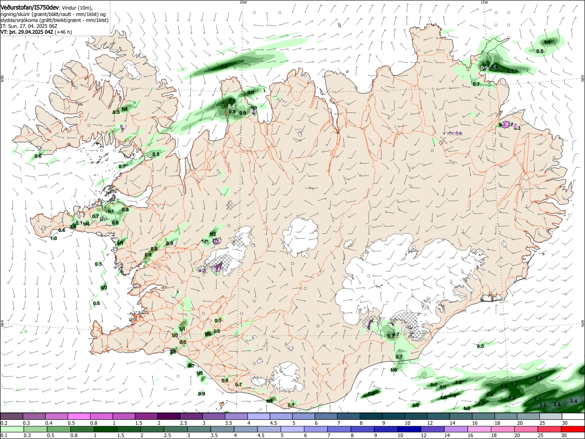Pick the rain scale swatch from 14 to 16

456,429
